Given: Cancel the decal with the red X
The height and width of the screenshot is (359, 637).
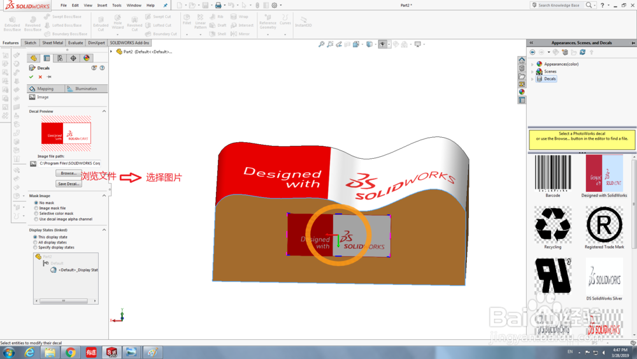Looking at the screenshot, I should [x=40, y=77].
